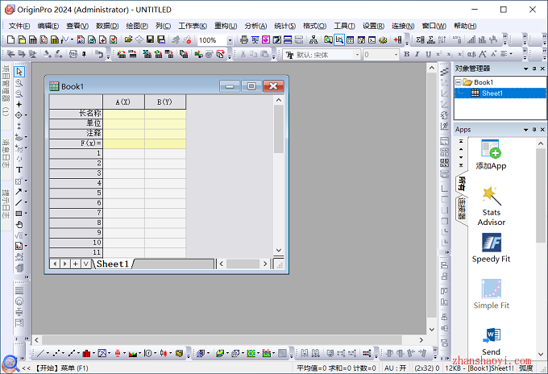Select the Line drawing tool
This screenshot has height=374, width=548.
tap(19, 202)
